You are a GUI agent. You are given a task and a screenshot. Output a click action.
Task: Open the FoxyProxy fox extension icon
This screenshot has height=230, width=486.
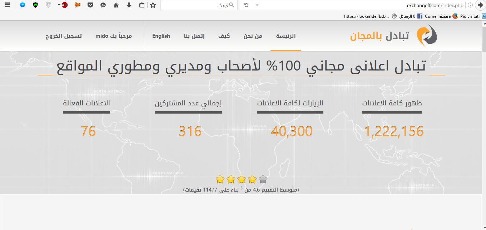pyautogui.click(x=77, y=5)
